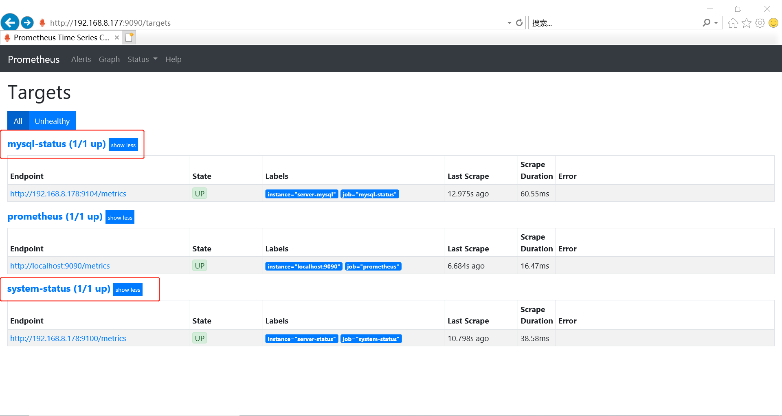
Task: Click the prometheus (1/1 up) heading link
Action: click(55, 216)
